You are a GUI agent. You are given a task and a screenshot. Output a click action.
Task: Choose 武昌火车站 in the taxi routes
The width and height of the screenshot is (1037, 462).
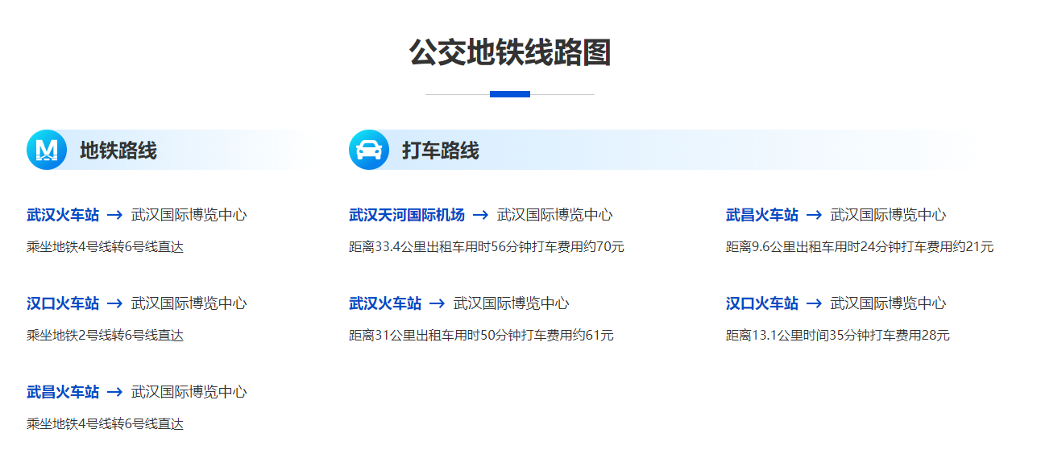point(762,215)
